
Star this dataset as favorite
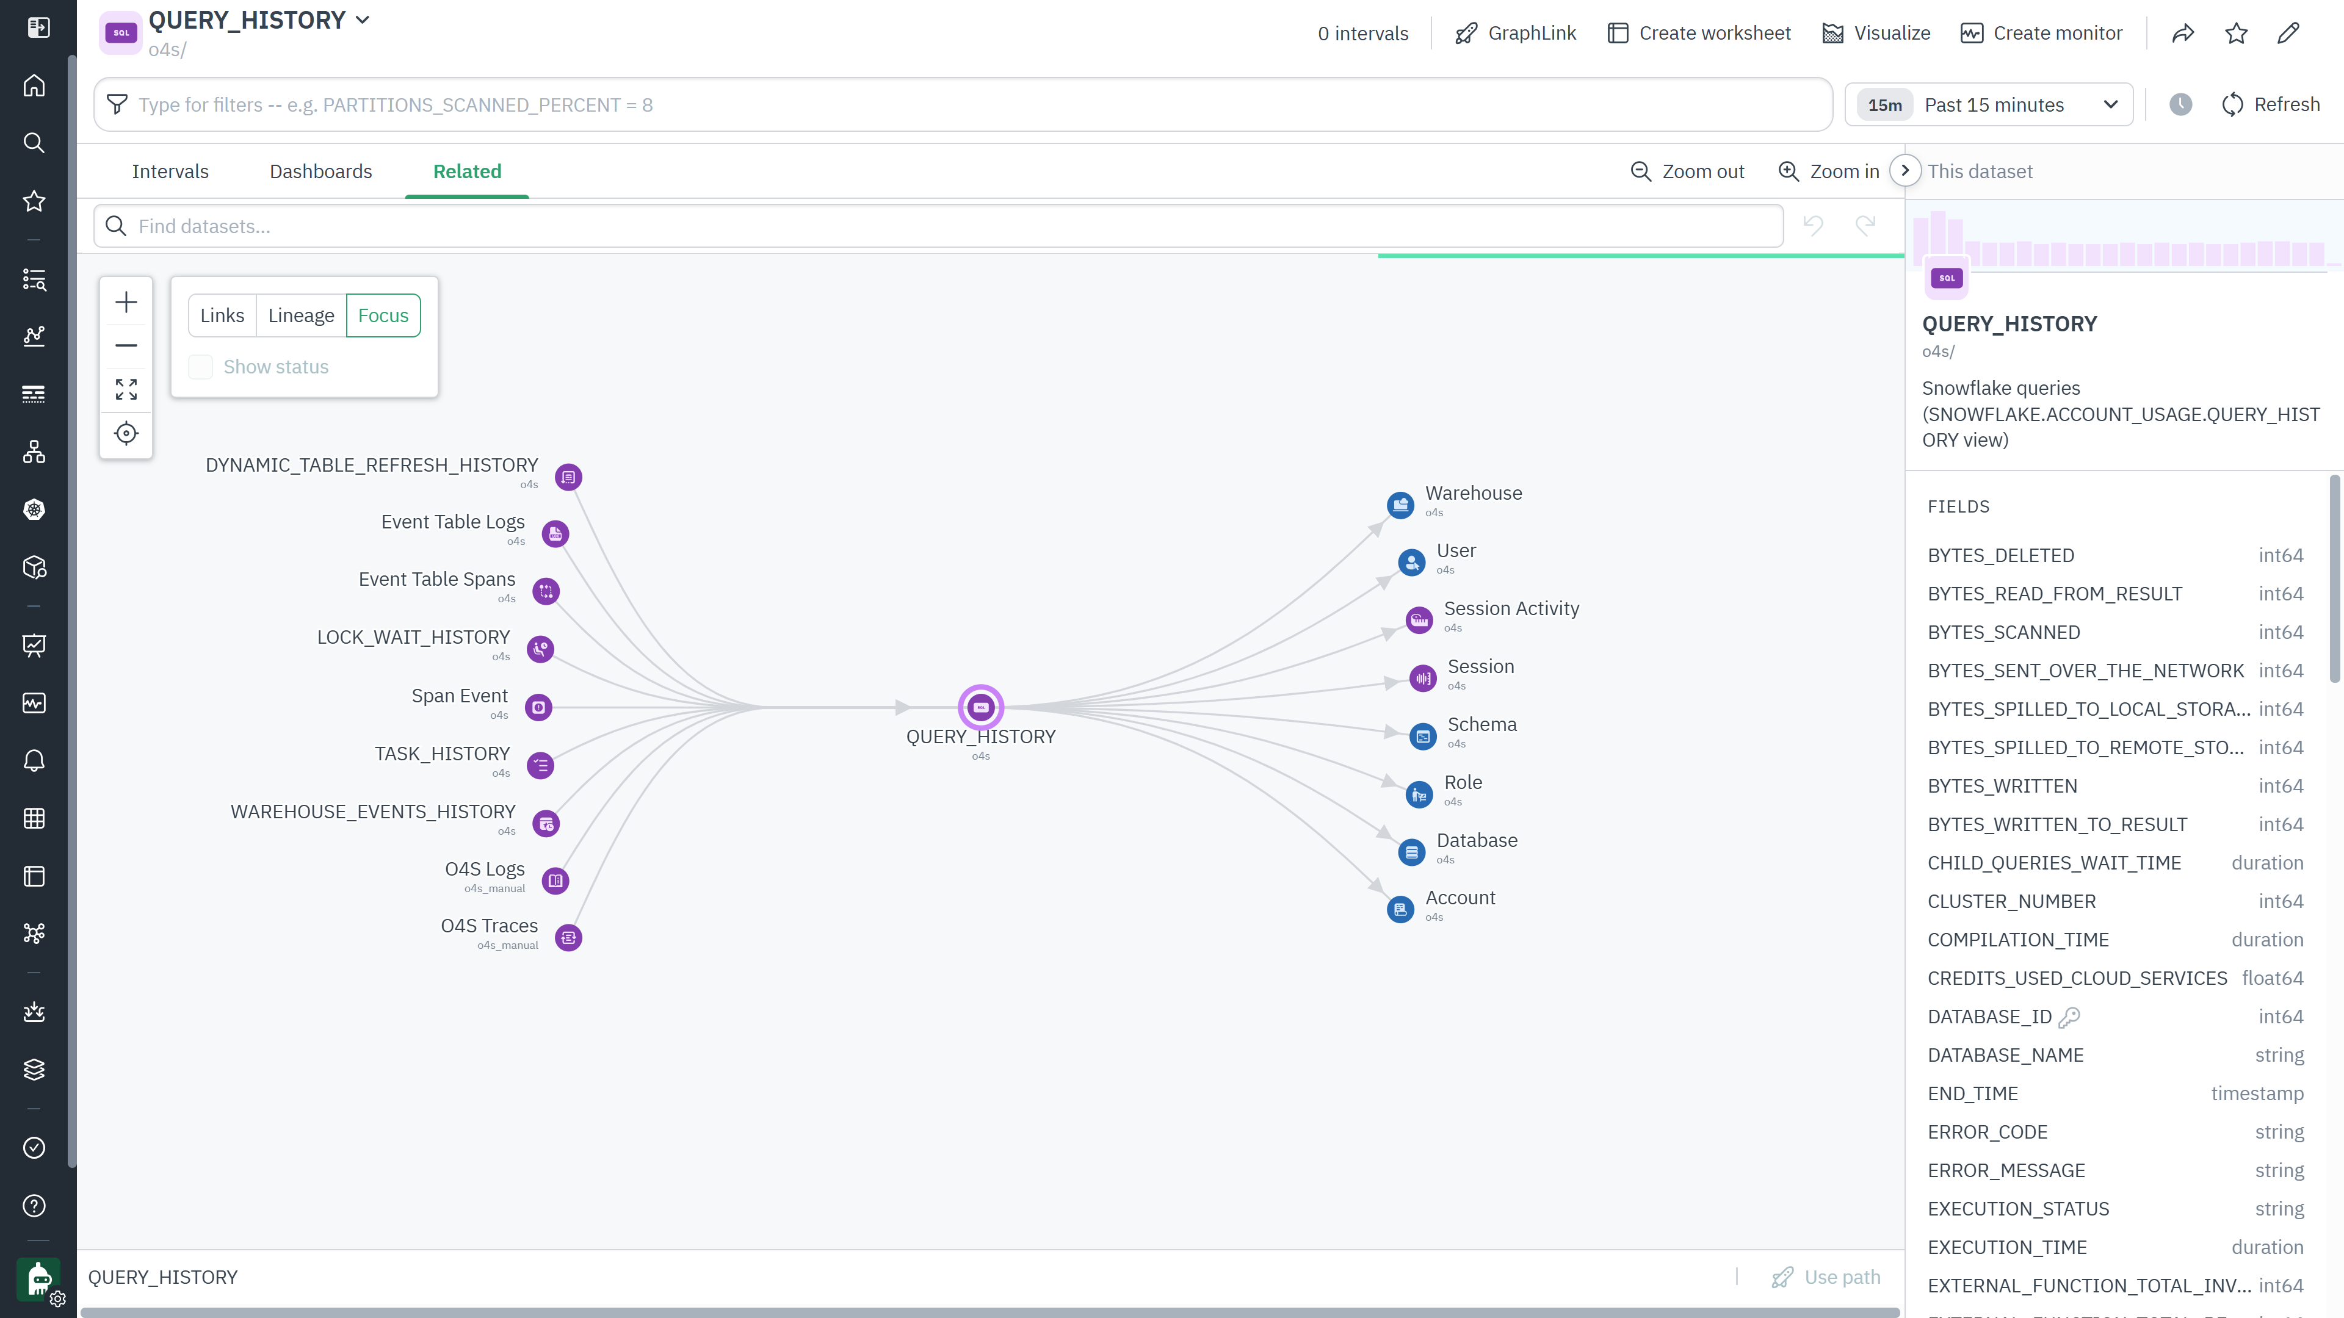[x=2236, y=34]
